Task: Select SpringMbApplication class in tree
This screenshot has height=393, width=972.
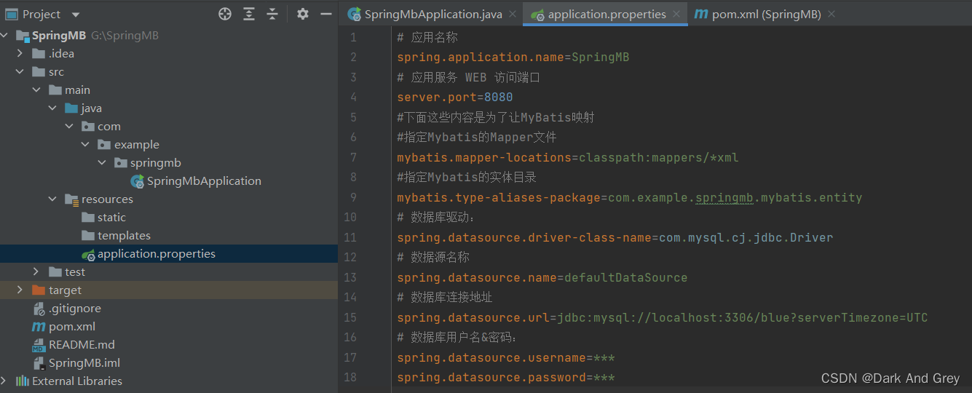Action: pyautogui.click(x=204, y=181)
